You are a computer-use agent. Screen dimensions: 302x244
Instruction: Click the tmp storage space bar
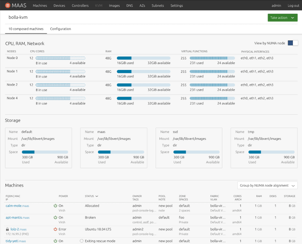point(271,152)
